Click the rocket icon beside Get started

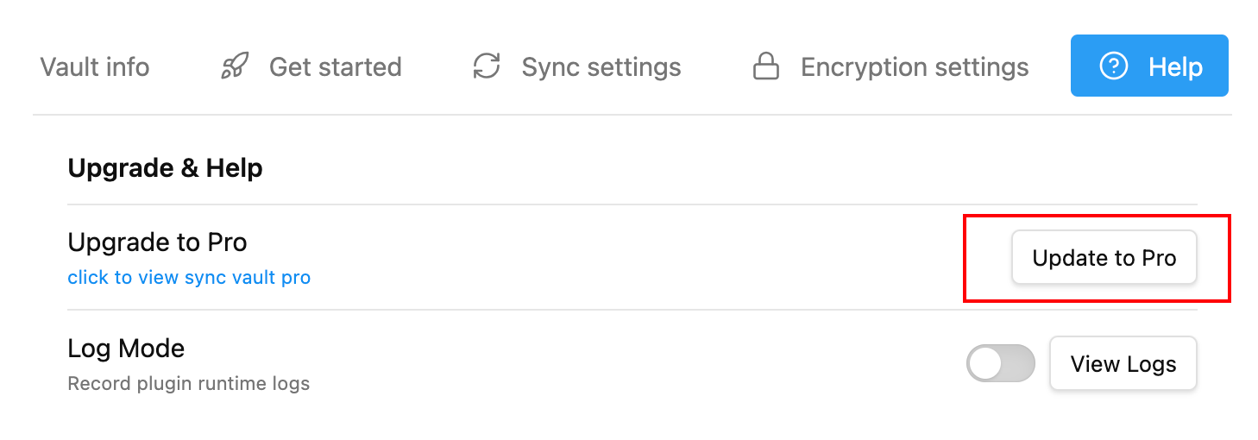235,66
